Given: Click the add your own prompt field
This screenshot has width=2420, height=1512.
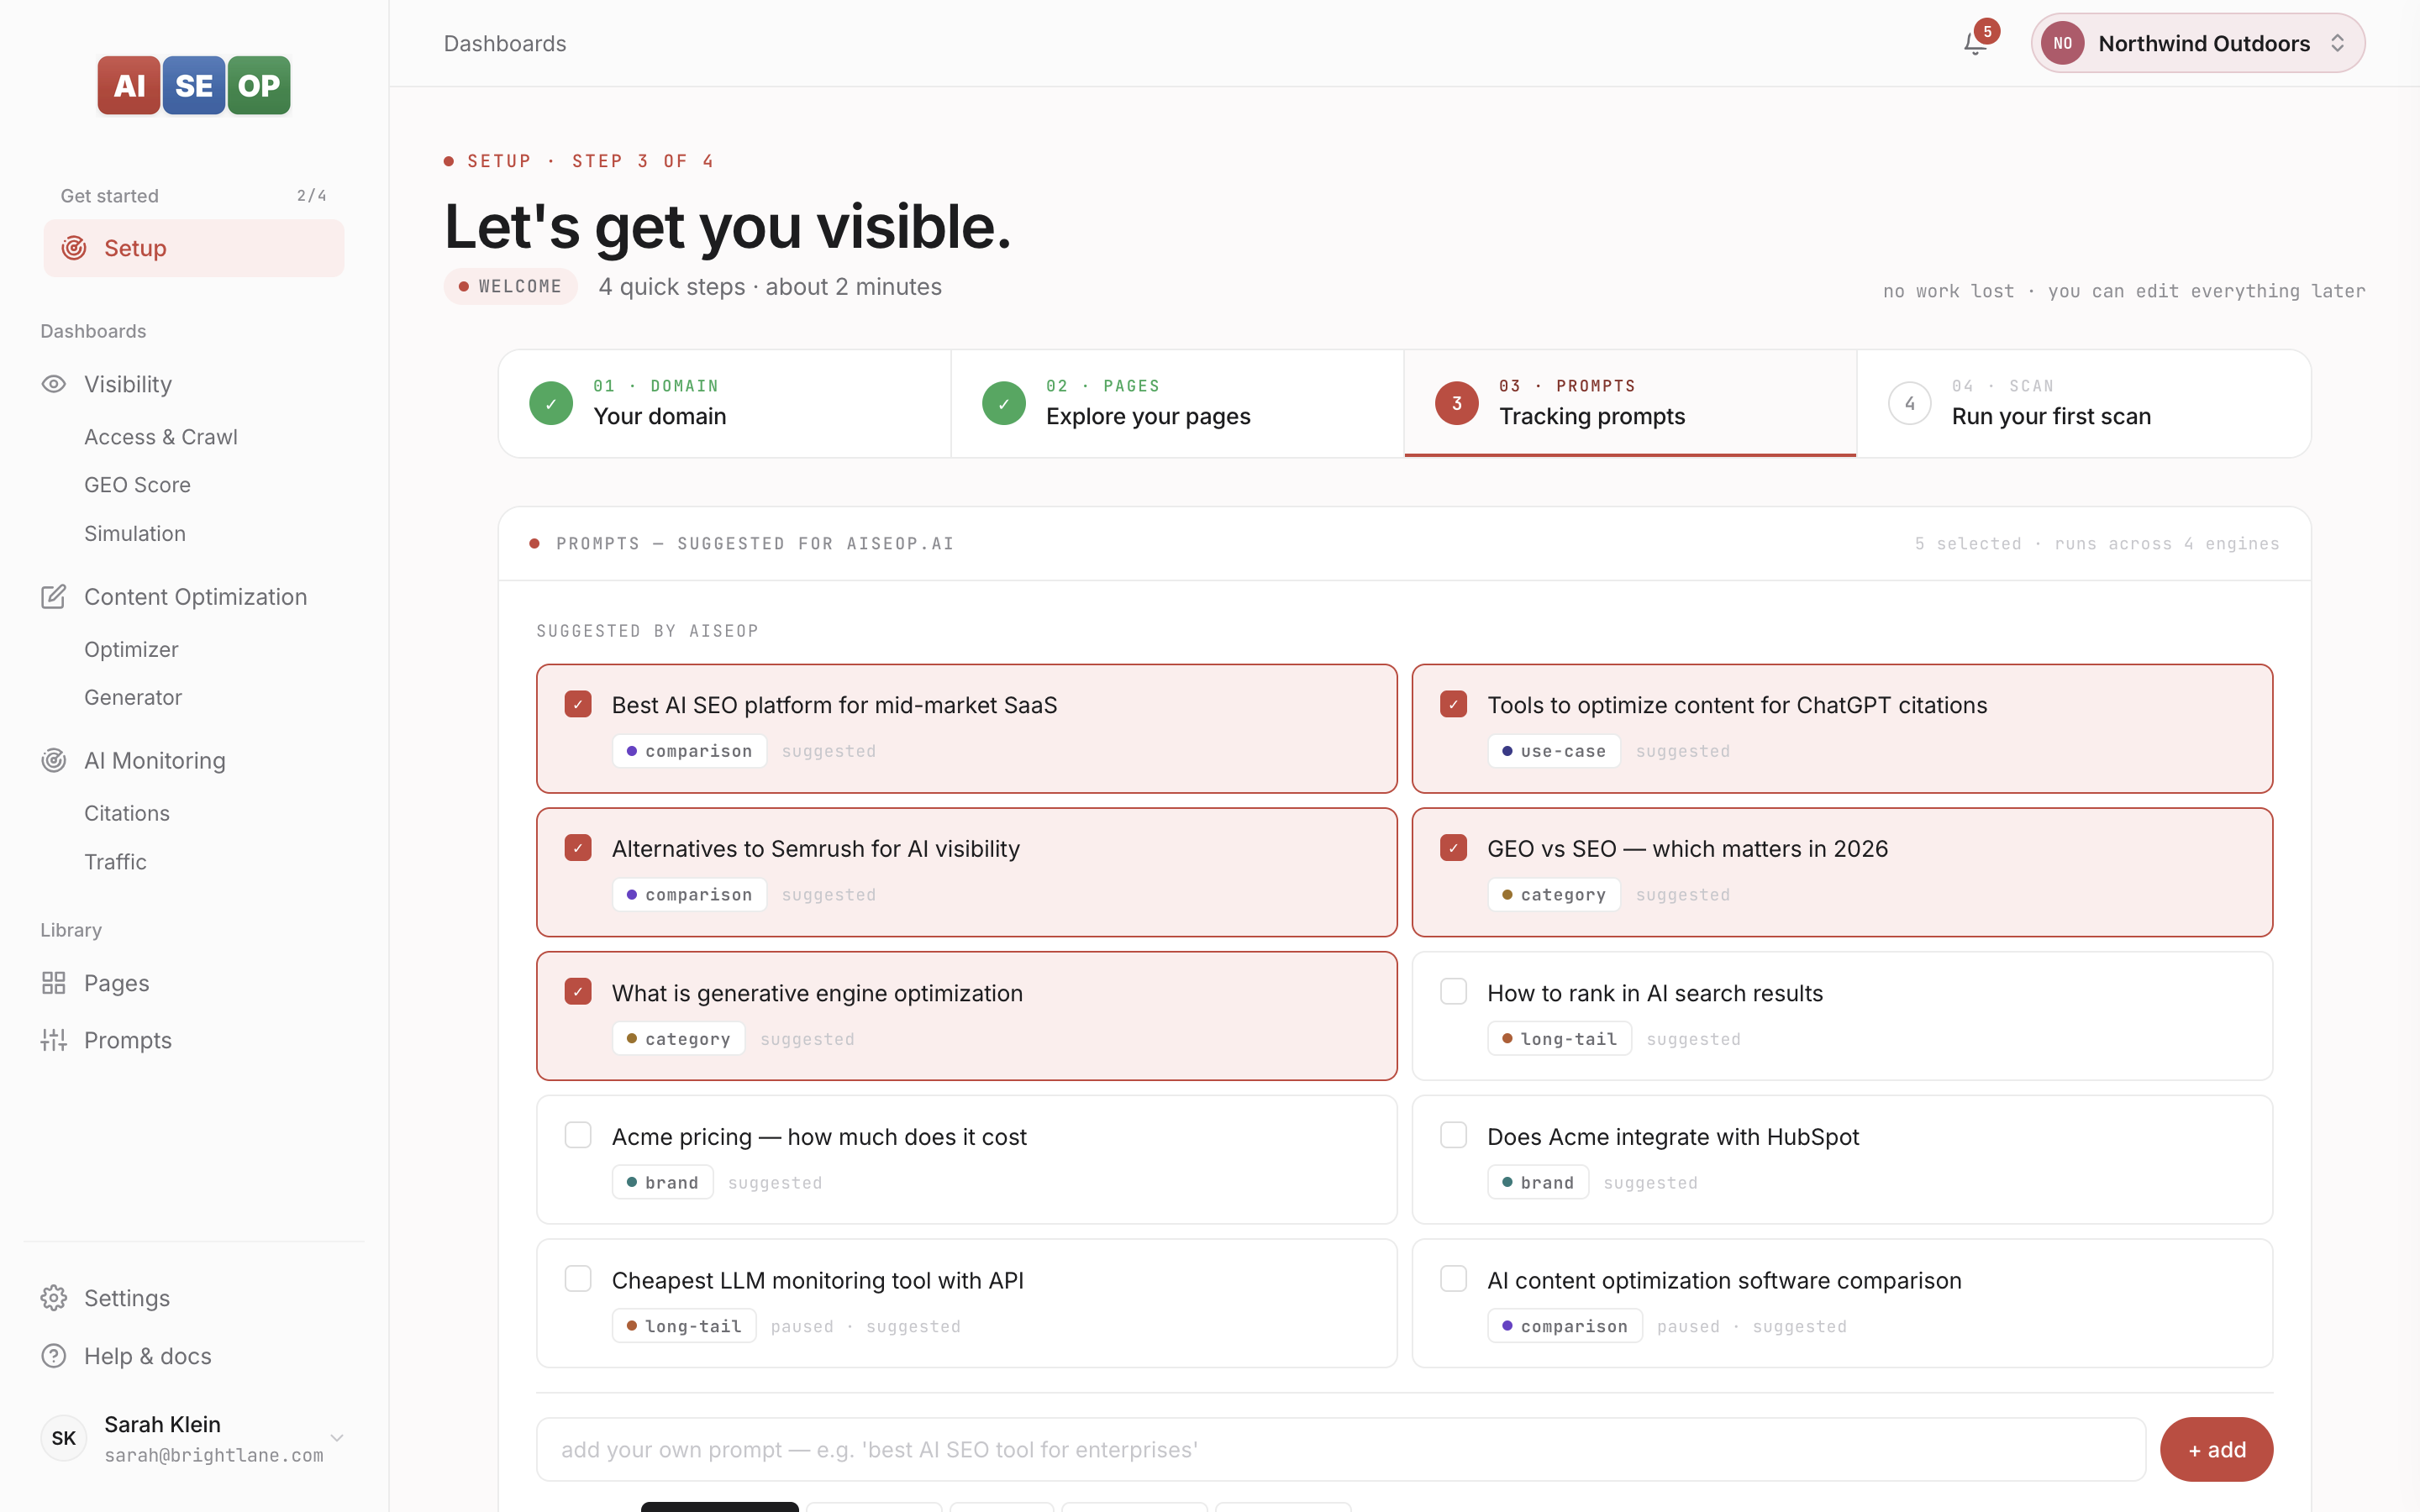Looking at the screenshot, I should pos(1341,1449).
